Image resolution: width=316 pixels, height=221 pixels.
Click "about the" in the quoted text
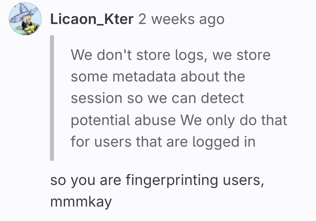pos(213,77)
